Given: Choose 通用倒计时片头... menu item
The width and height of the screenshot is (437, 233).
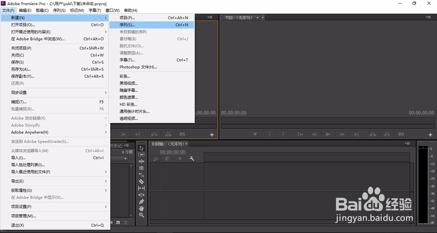Looking at the screenshot, I should pos(151,111).
